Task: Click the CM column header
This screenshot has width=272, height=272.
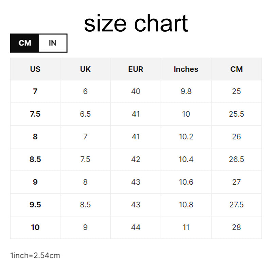Action: pos(236,69)
